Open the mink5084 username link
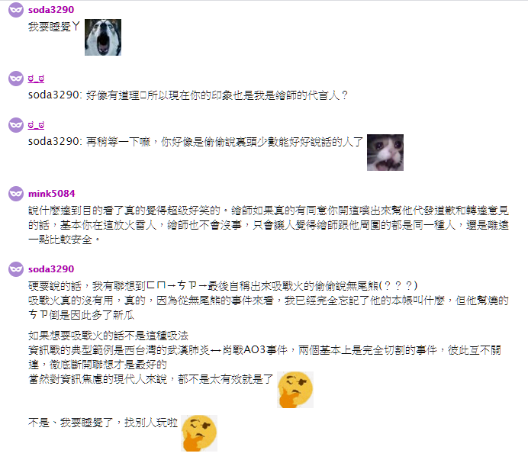 coord(52,194)
